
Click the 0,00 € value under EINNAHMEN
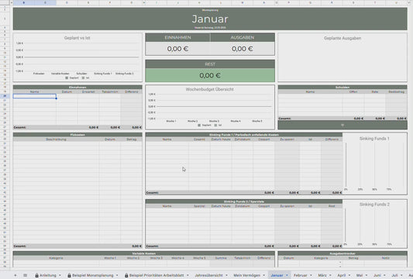177,49
